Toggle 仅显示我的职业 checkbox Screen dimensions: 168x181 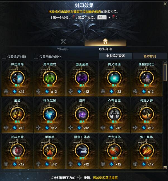[36, 57]
